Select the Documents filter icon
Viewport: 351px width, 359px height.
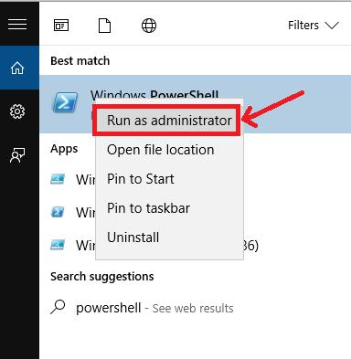[x=104, y=26]
